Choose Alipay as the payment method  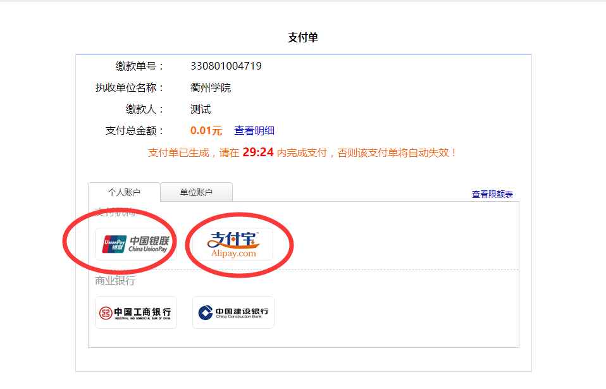(x=233, y=244)
